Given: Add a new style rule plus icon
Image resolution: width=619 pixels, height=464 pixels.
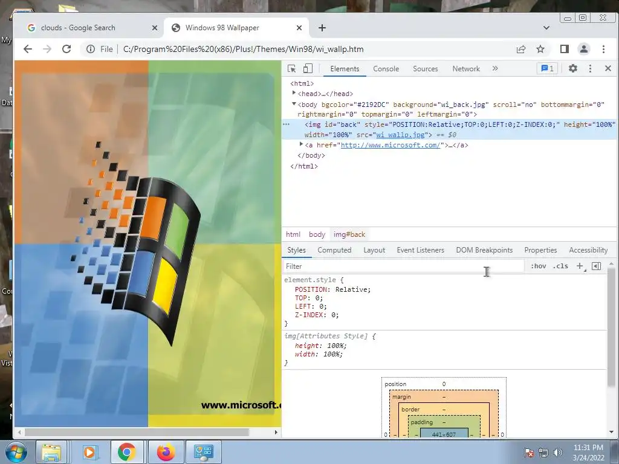Looking at the screenshot, I should tap(580, 266).
